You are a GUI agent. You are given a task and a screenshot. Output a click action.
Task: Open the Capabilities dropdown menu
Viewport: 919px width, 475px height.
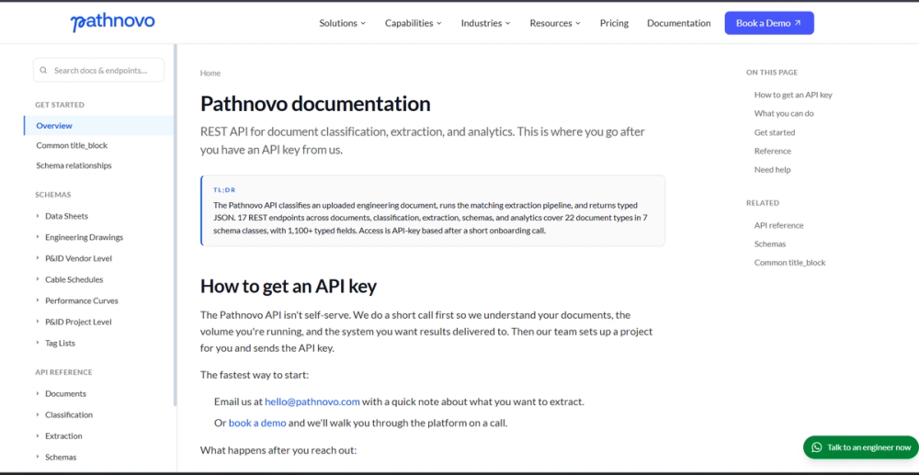(414, 23)
